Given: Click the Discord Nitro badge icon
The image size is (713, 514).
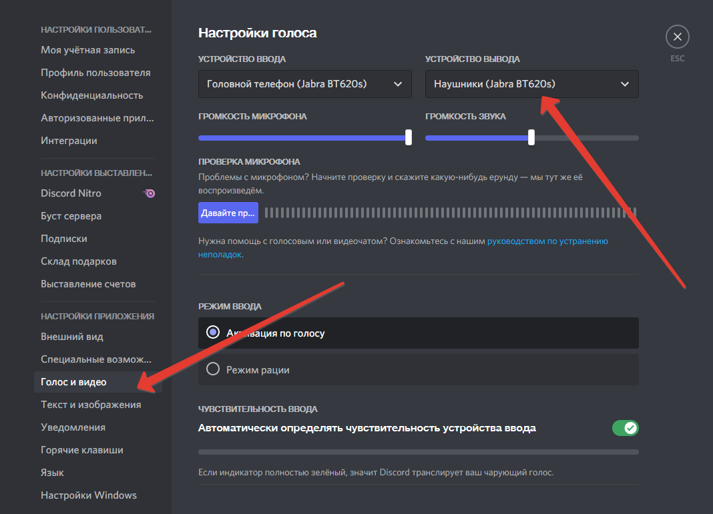Looking at the screenshot, I should 150,193.
